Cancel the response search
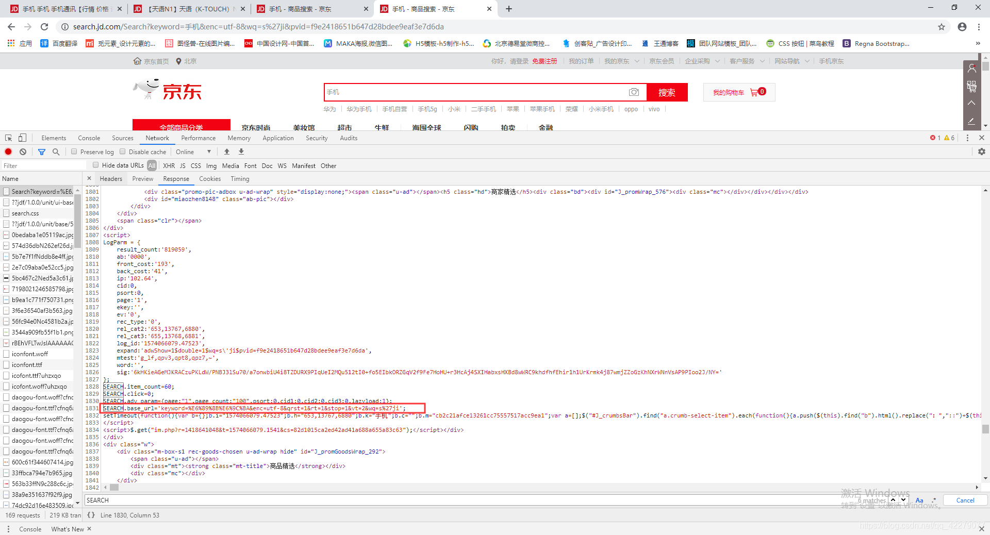Screen dimensions: 990x535 (x=965, y=500)
